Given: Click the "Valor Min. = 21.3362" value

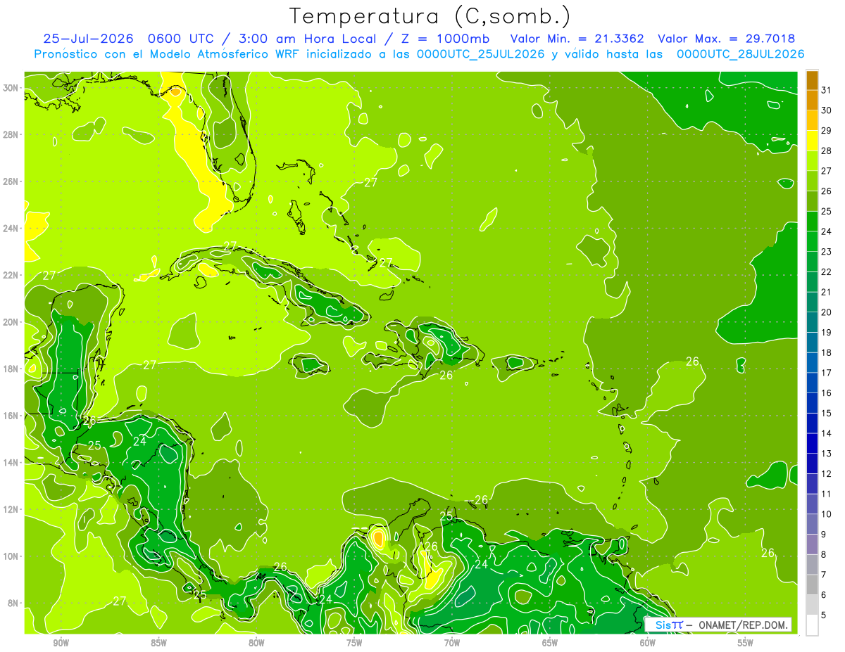Looking at the screenshot, I should coord(579,39).
